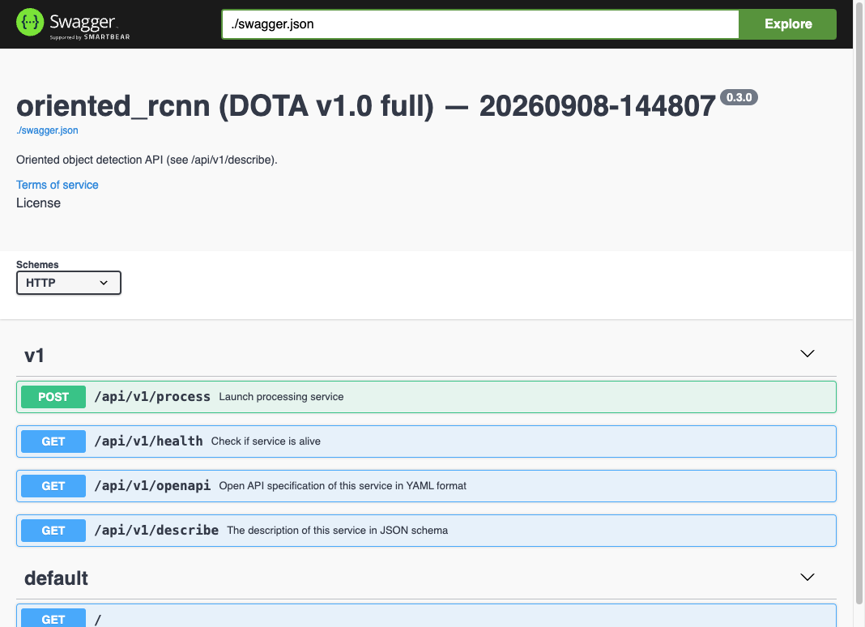Click 'Launch processing service' description

pos(281,397)
